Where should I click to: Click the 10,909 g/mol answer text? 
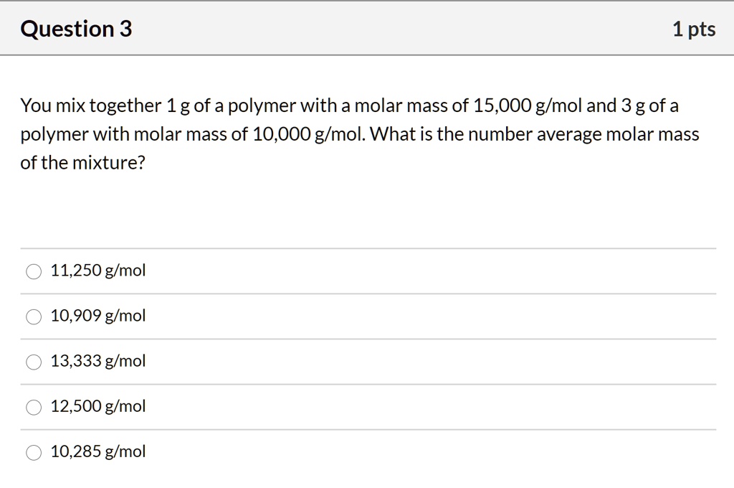pos(97,316)
